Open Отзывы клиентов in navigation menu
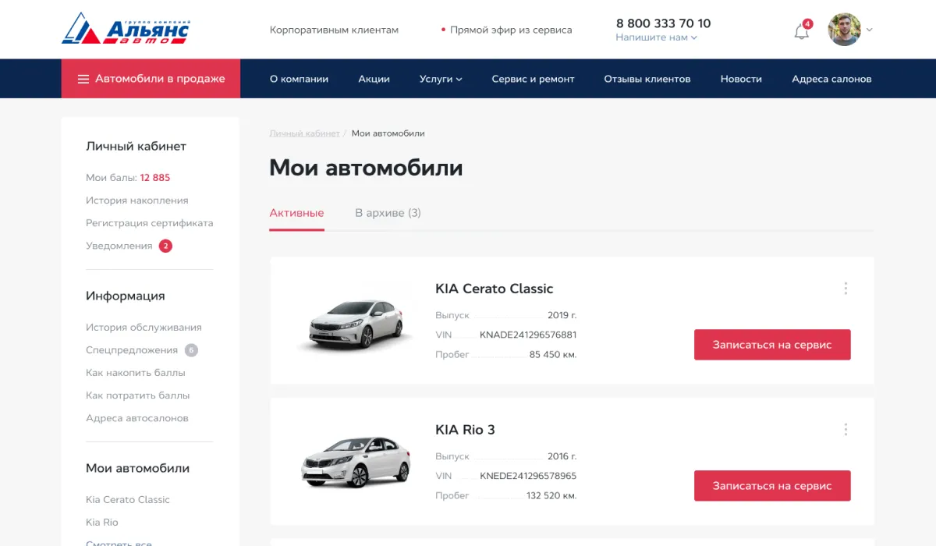 [x=647, y=79]
